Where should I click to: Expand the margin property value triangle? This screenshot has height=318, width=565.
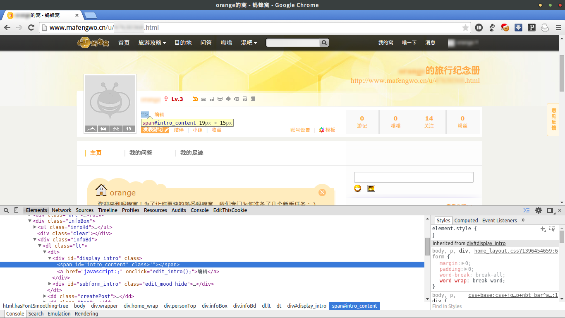click(x=463, y=263)
